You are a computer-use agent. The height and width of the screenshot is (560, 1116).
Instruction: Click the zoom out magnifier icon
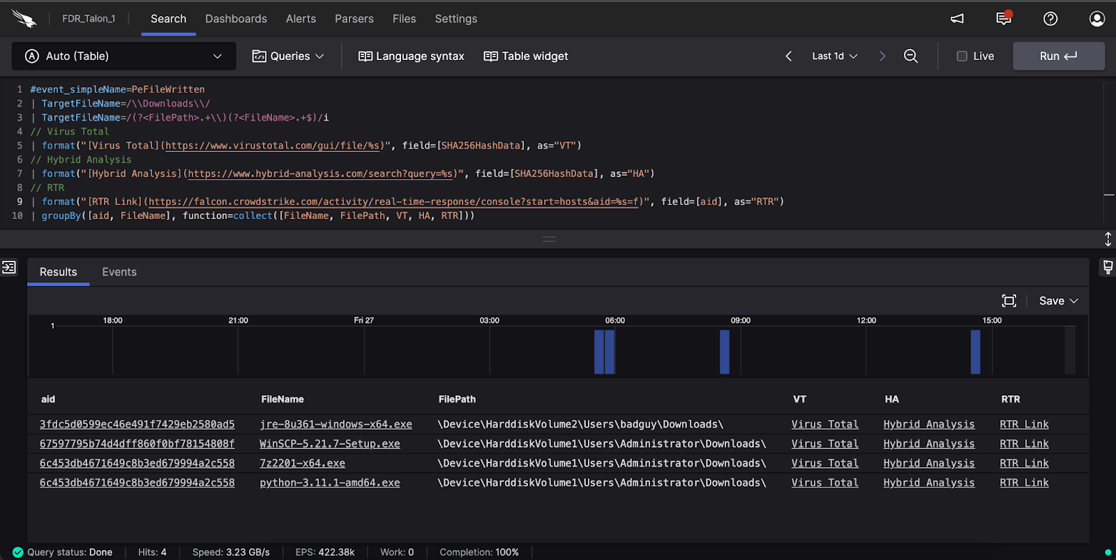pyautogui.click(x=911, y=56)
